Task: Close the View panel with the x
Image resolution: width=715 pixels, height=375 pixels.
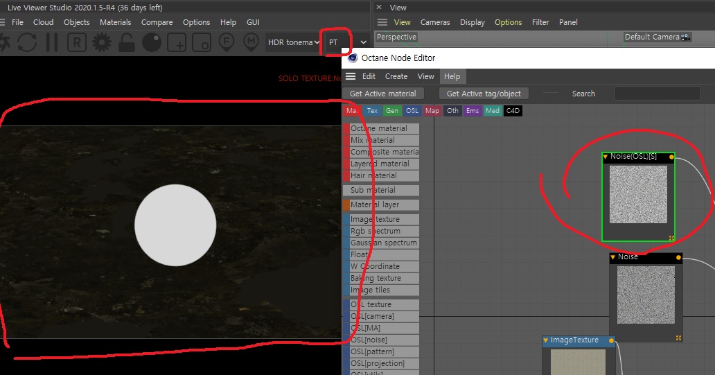Action: click(379, 8)
